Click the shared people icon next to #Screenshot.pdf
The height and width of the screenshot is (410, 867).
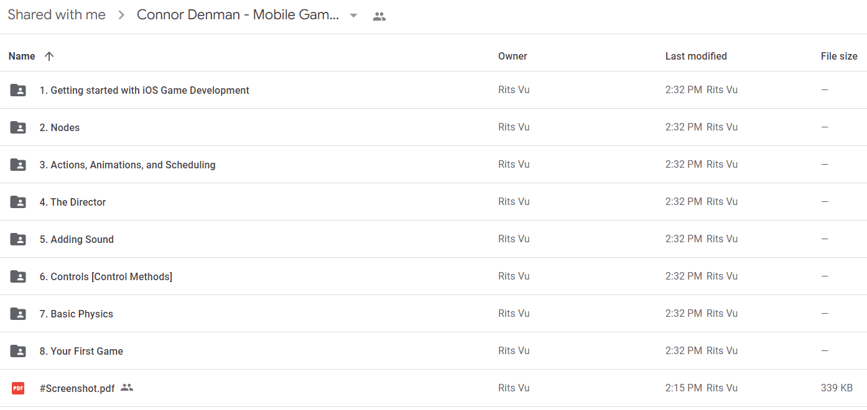pyautogui.click(x=127, y=388)
